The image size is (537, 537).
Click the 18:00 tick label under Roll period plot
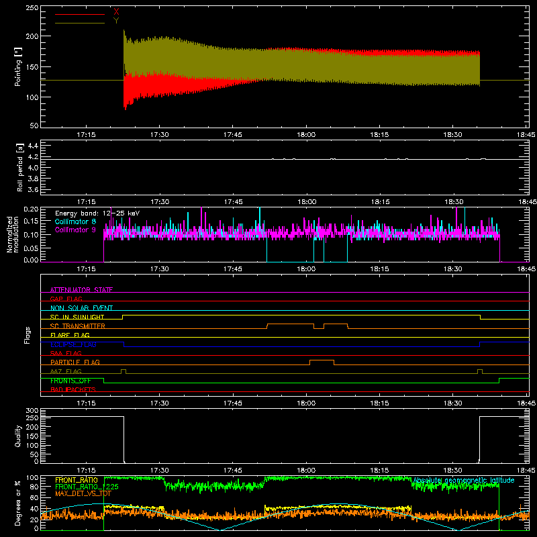click(x=307, y=202)
